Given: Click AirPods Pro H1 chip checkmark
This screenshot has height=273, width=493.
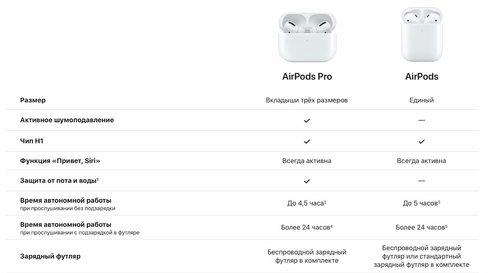Looking at the screenshot, I should (x=307, y=141).
